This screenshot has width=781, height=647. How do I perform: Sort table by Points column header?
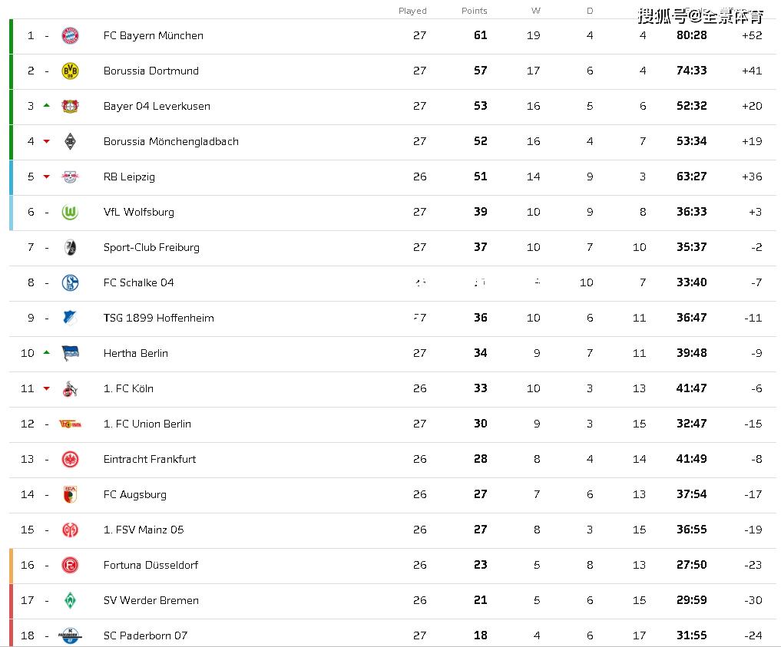click(x=474, y=11)
